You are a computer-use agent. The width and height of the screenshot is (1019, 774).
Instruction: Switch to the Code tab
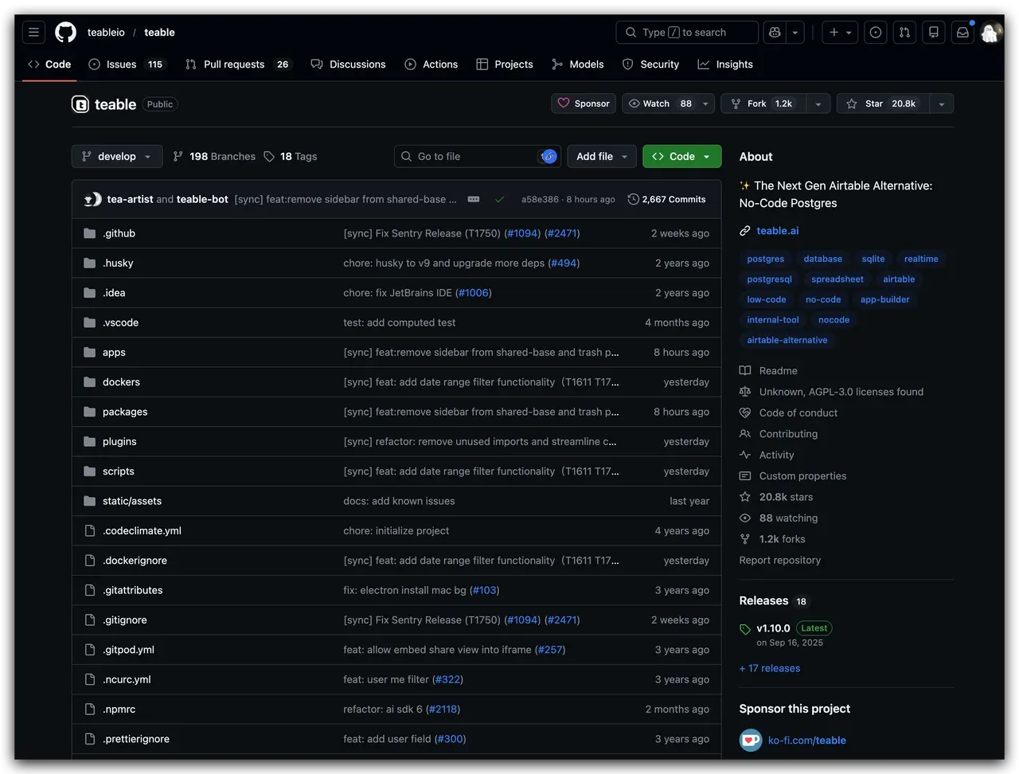point(49,64)
